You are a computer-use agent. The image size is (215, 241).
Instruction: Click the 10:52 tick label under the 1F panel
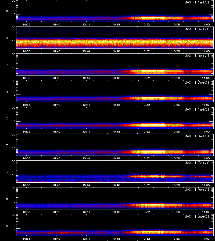tap(146, 25)
